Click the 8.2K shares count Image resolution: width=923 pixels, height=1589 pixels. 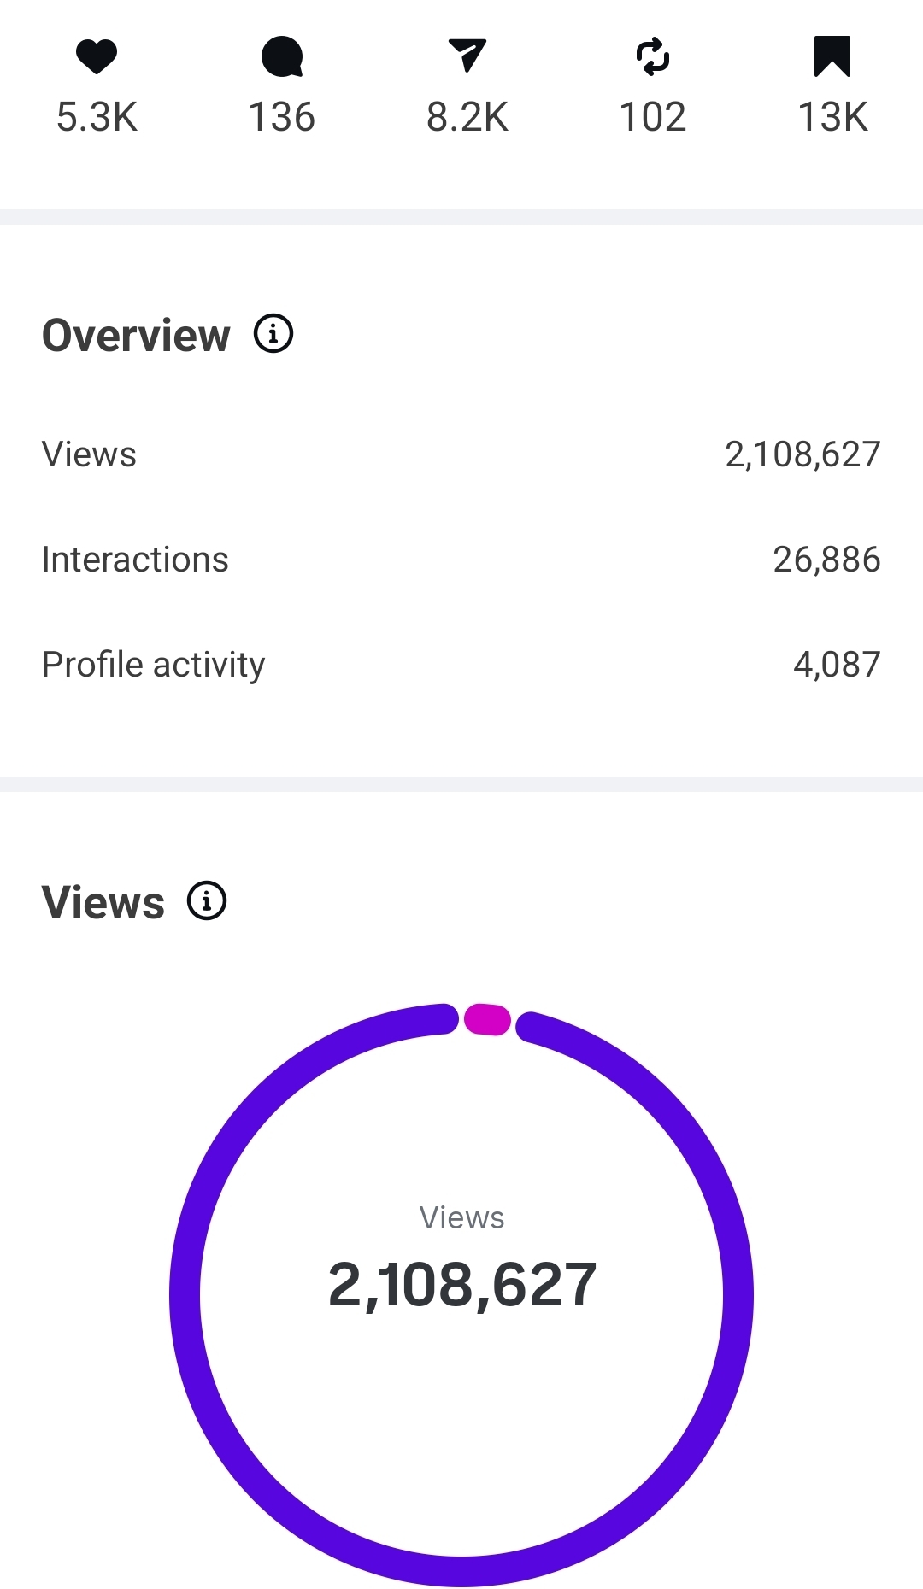click(x=467, y=117)
